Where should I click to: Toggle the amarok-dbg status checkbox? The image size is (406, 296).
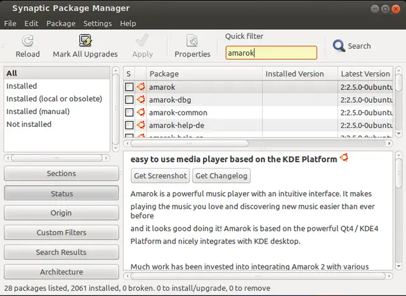click(x=129, y=100)
